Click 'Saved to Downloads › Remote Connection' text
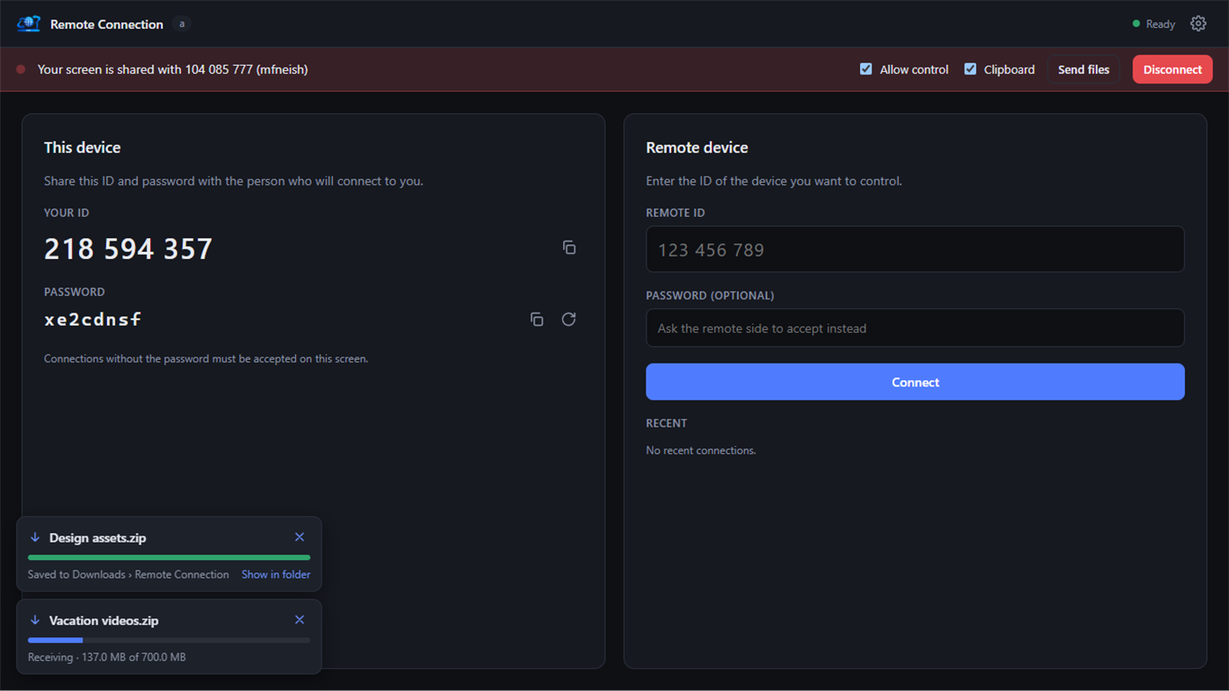Image resolution: width=1229 pixels, height=691 pixels. [128, 574]
